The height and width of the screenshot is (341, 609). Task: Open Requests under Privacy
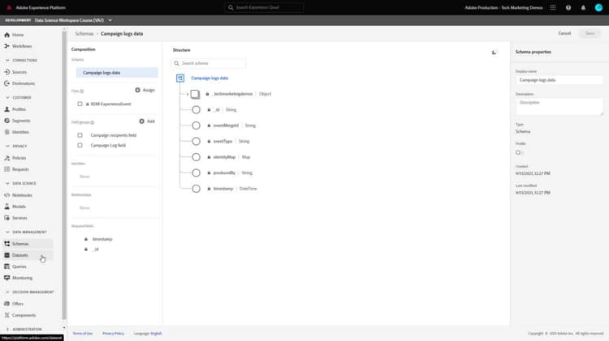coord(20,169)
